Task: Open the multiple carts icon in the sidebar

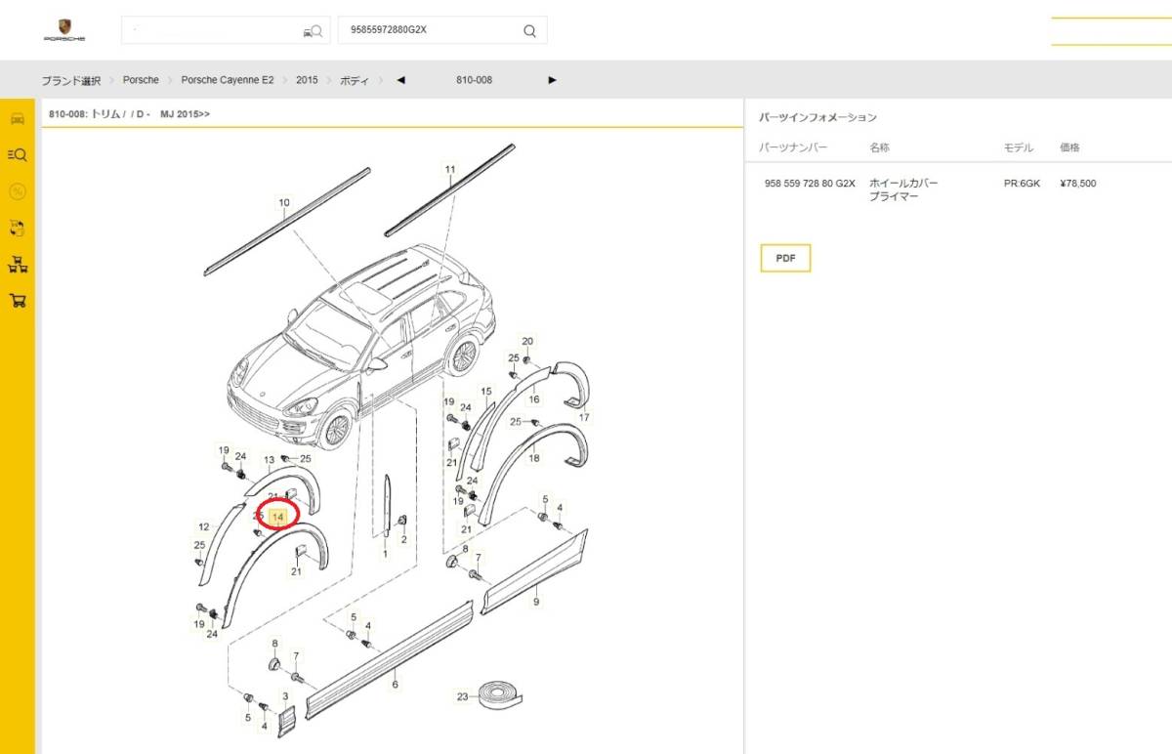Action: (x=18, y=265)
